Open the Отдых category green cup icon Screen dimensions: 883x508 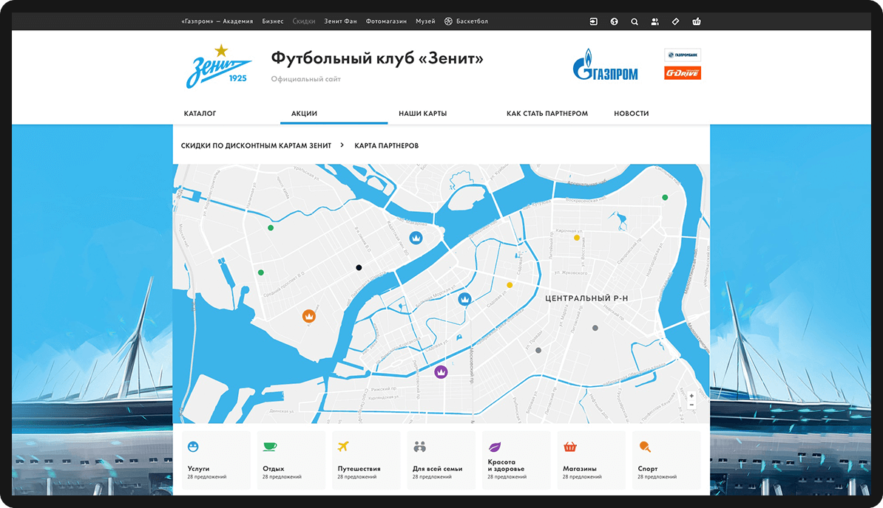tap(270, 447)
